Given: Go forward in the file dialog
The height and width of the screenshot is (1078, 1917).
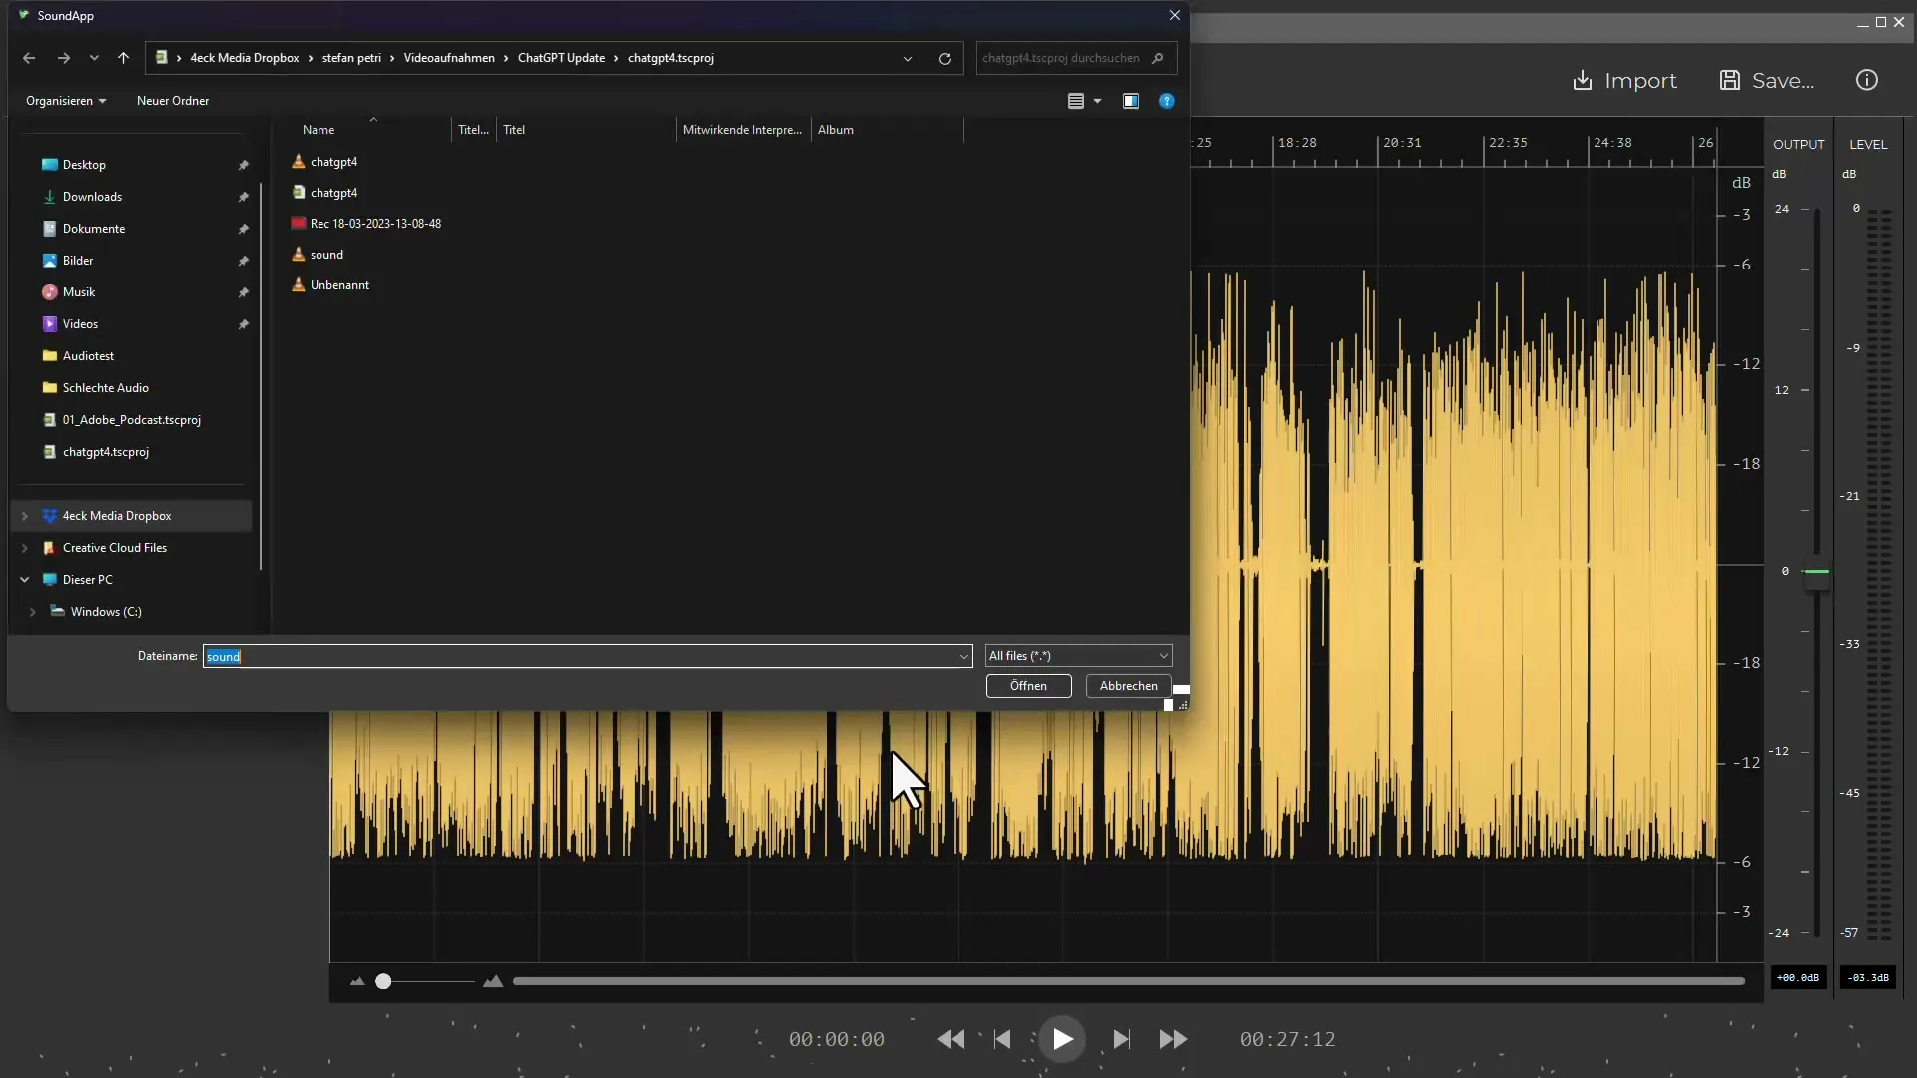Looking at the screenshot, I should pyautogui.click(x=64, y=58).
